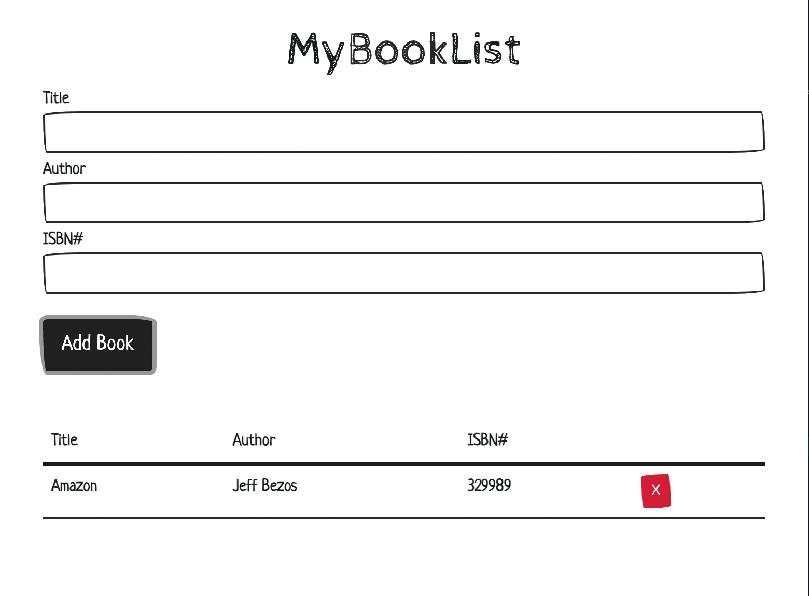This screenshot has height=596, width=809.
Task: Click the empty area below the table
Action: pyautogui.click(x=405, y=560)
